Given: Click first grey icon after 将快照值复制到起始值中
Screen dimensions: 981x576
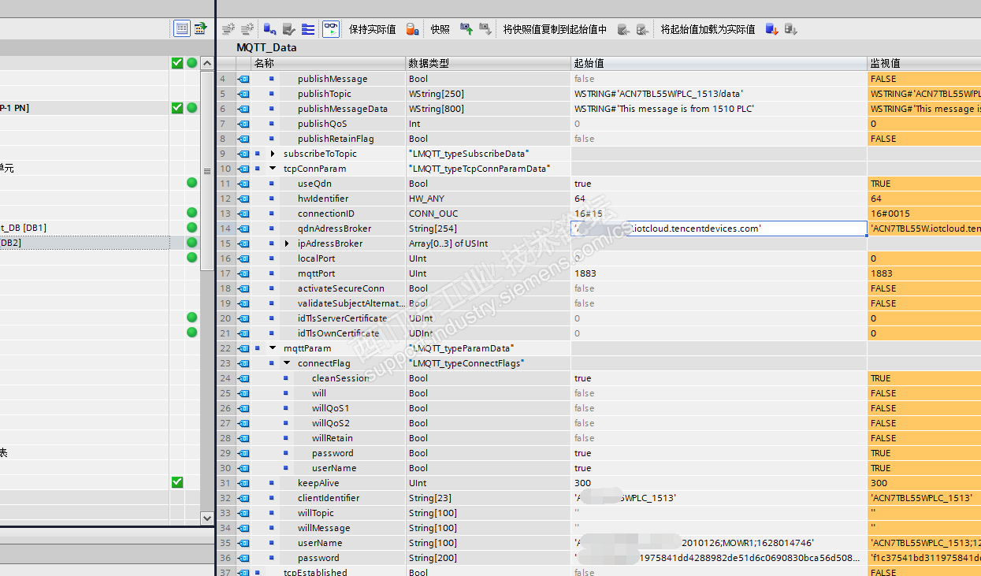Looking at the screenshot, I should point(623,29).
